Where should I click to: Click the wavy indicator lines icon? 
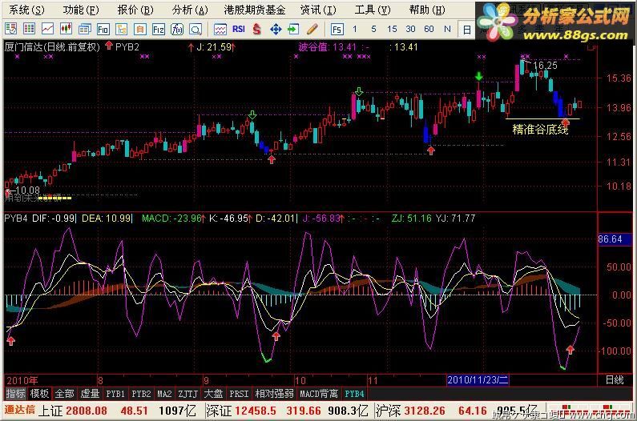tap(220, 29)
